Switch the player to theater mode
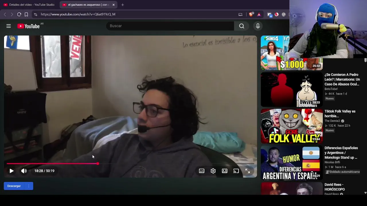The width and height of the screenshot is (367, 206). (x=225, y=171)
